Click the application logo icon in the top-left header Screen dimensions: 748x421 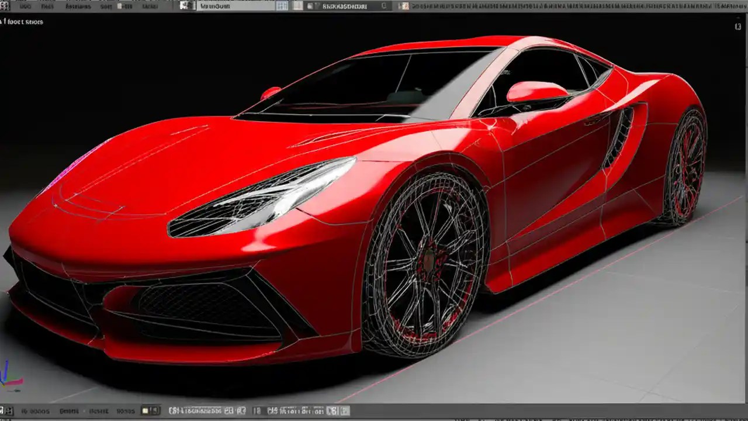6,5
